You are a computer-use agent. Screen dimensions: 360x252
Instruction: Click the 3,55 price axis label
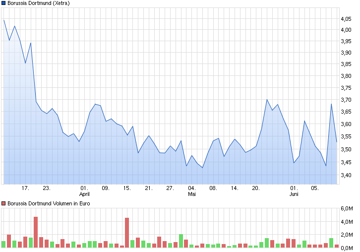(x=346, y=137)
